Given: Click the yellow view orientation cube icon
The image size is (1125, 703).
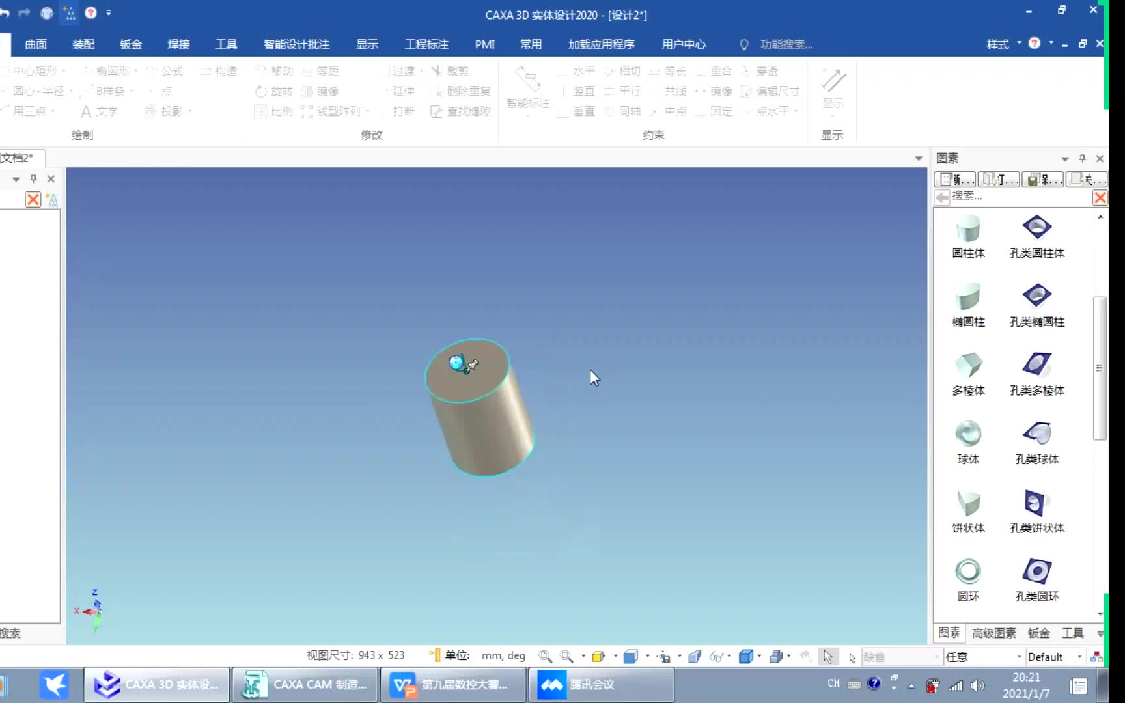Looking at the screenshot, I should tap(598, 656).
